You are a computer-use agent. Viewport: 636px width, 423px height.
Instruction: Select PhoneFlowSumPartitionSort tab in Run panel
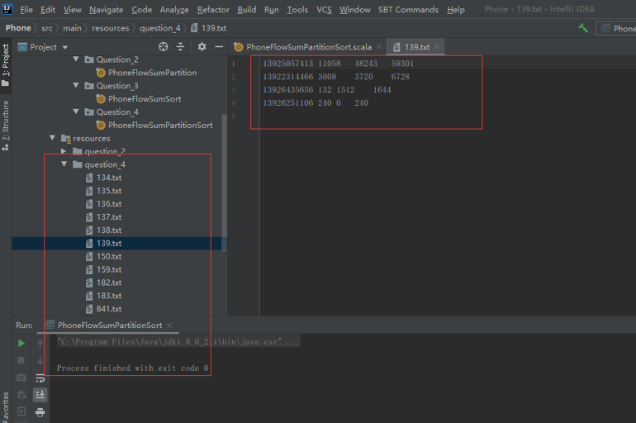[x=110, y=326]
